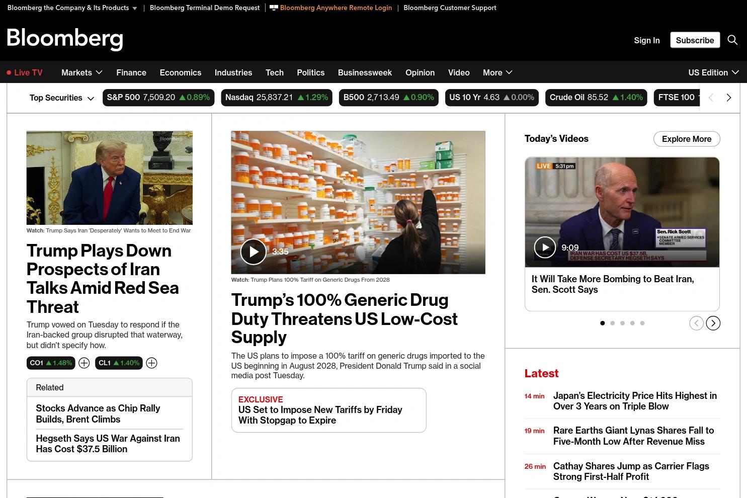Open the Sen. Rick Scott video thumbnail

(x=622, y=212)
